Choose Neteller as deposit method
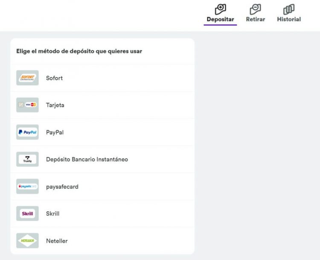This screenshot has width=320, height=260. [57, 241]
